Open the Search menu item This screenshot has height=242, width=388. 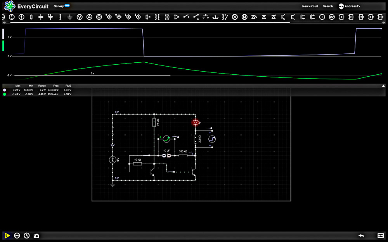328,6
